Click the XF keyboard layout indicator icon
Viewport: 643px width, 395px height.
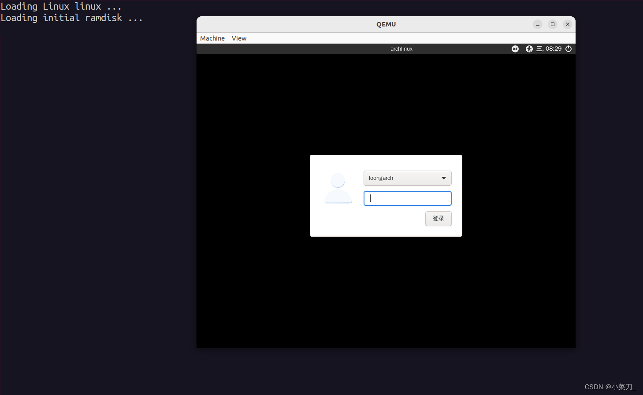tap(515, 48)
